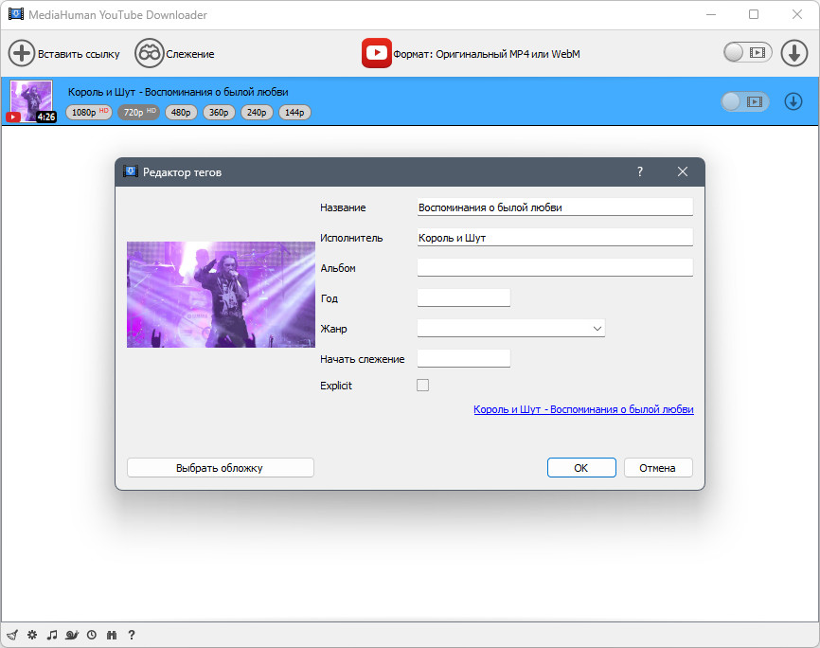The width and height of the screenshot is (820, 648).
Task: Toggle global video/audio mode switch
Action: click(748, 52)
